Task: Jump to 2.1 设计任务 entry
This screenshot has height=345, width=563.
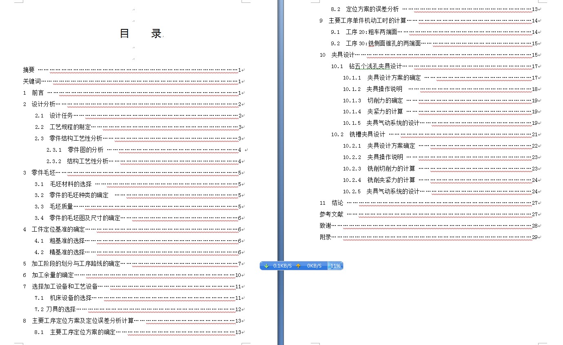Action: pos(138,116)
